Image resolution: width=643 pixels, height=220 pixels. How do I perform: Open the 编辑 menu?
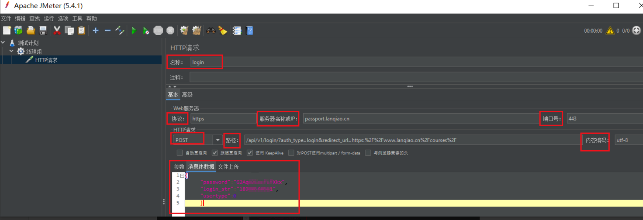click(20, 18)
